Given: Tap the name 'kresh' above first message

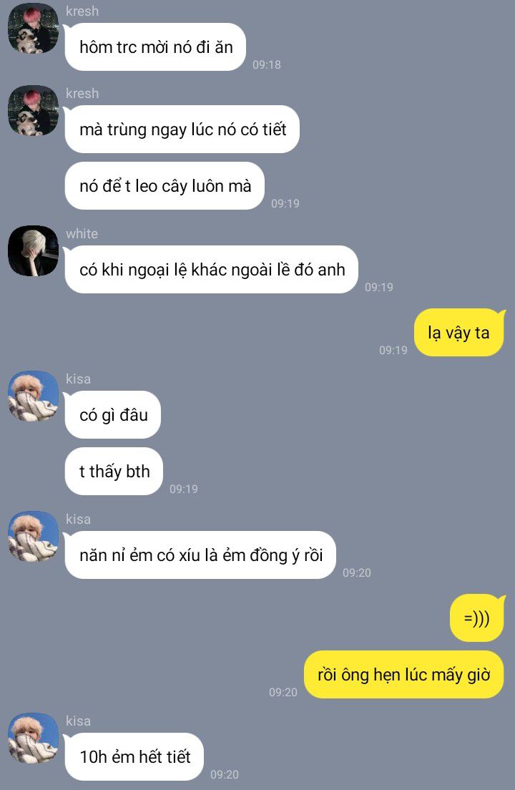Looking at the screenshot, I should pyautogui.click(x=82, y=11).
